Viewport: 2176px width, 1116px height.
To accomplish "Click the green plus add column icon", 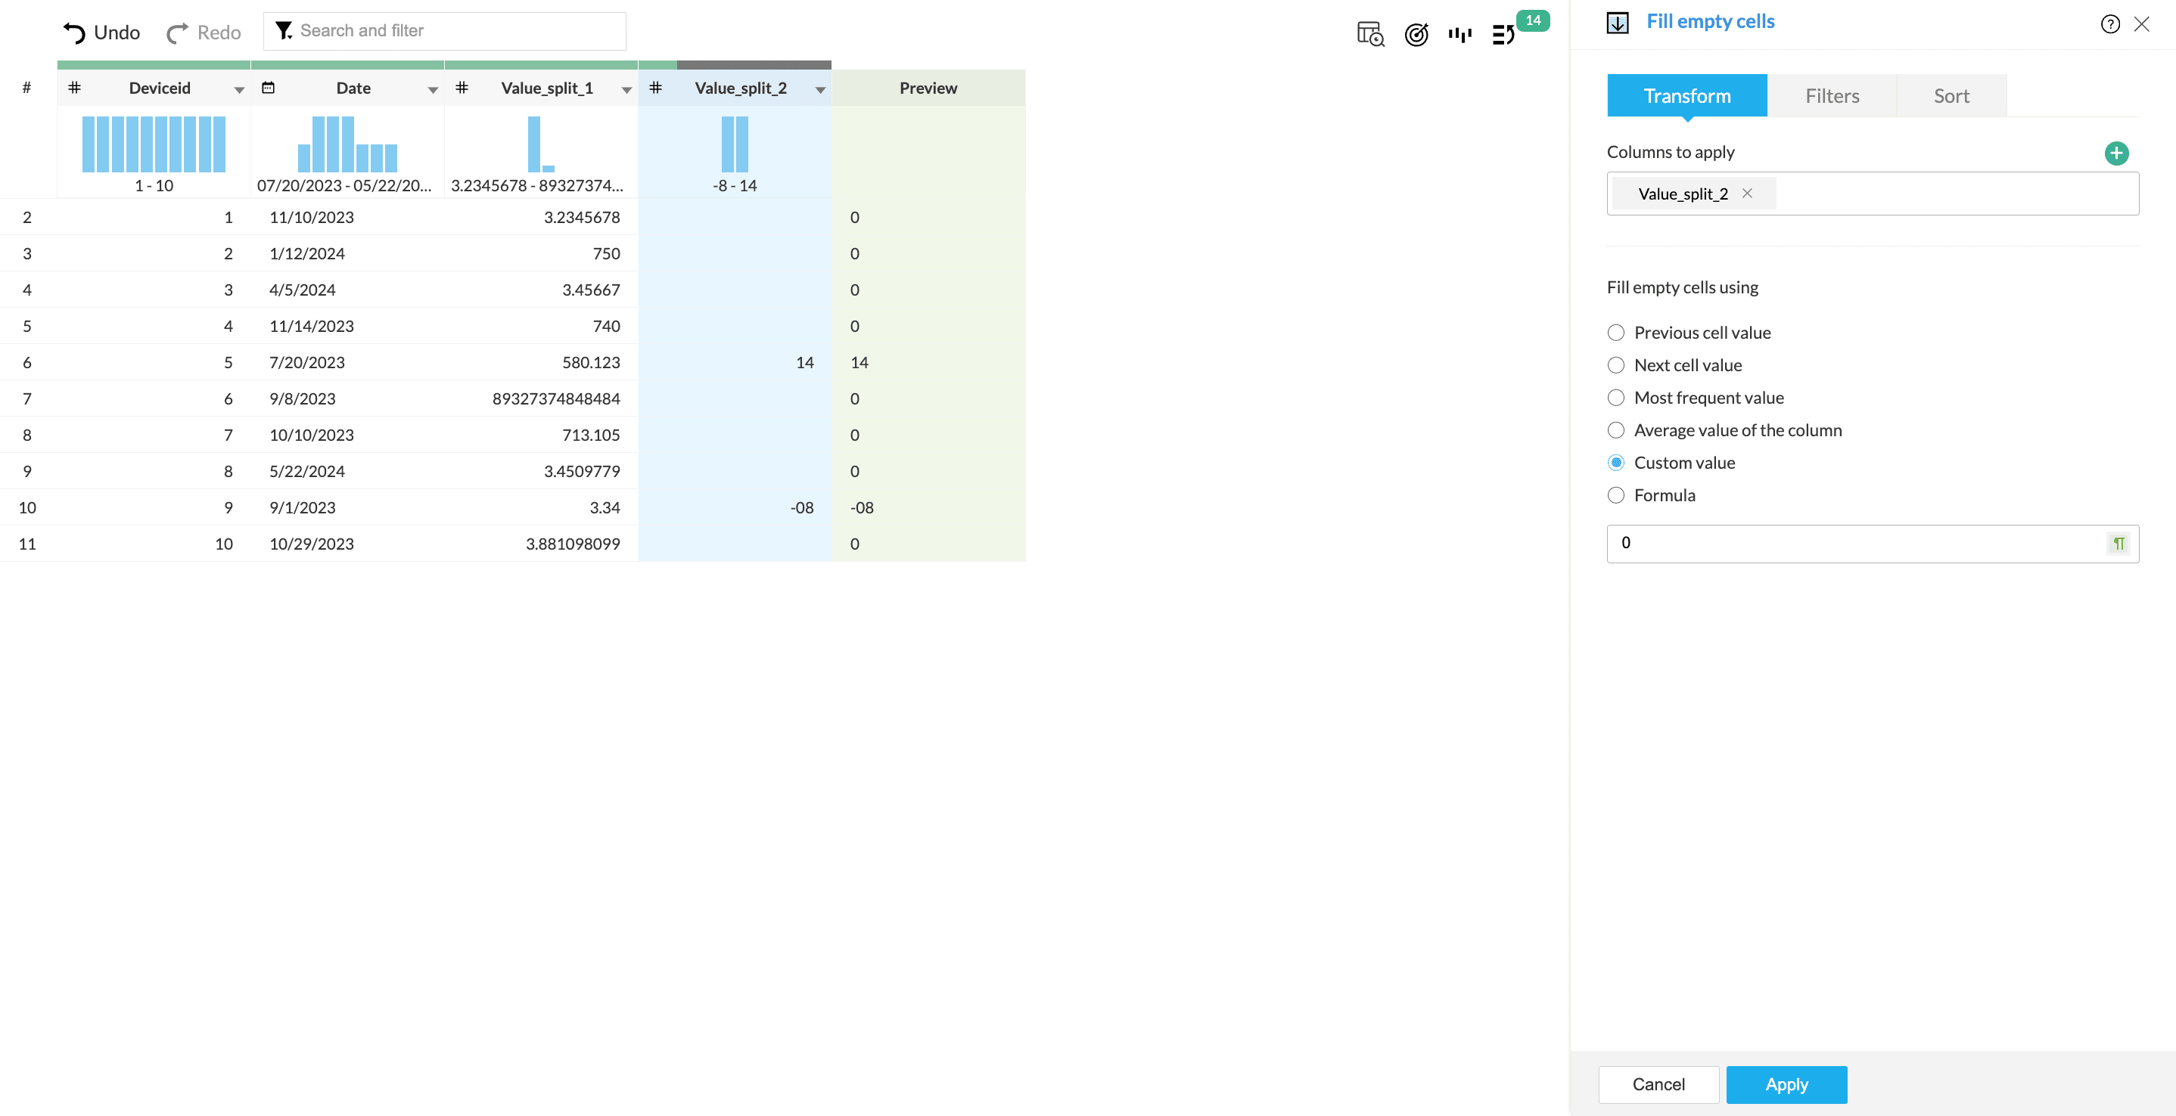I will coord(2116,153).
